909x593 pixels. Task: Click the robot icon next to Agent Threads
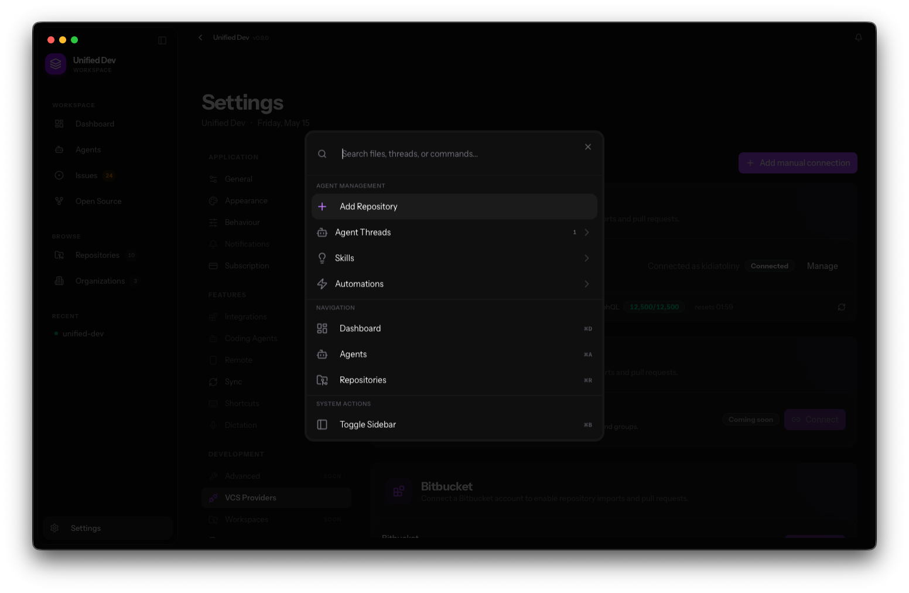click(322, 233)
